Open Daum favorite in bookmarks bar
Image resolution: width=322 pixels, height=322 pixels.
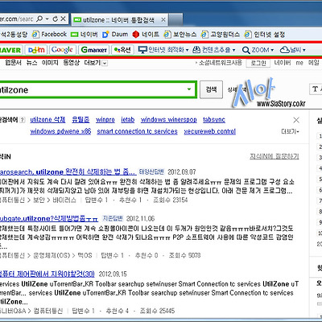[115, 35]
